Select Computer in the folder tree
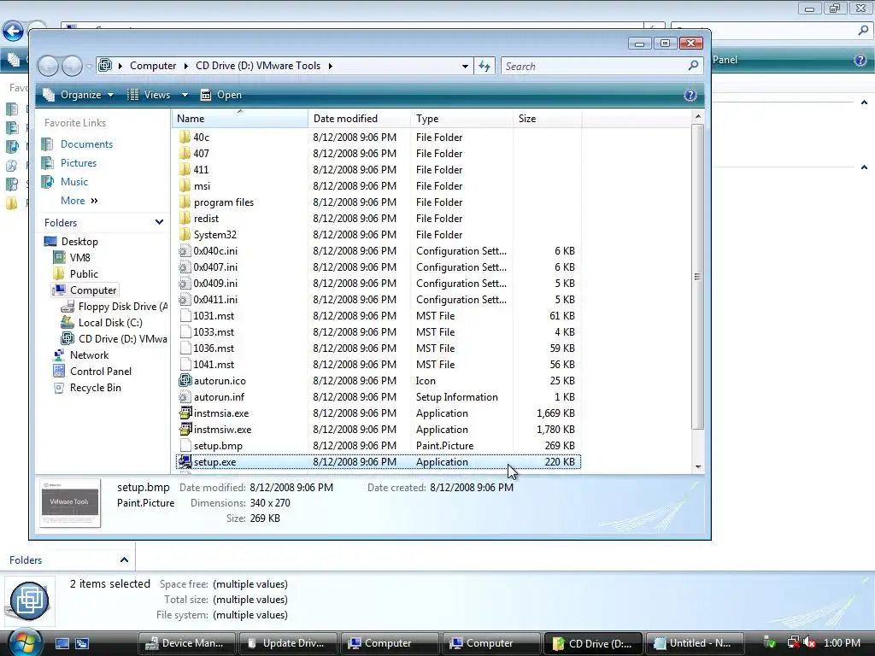Viewport: 875px width, 656px height. (x=92, y=290)
